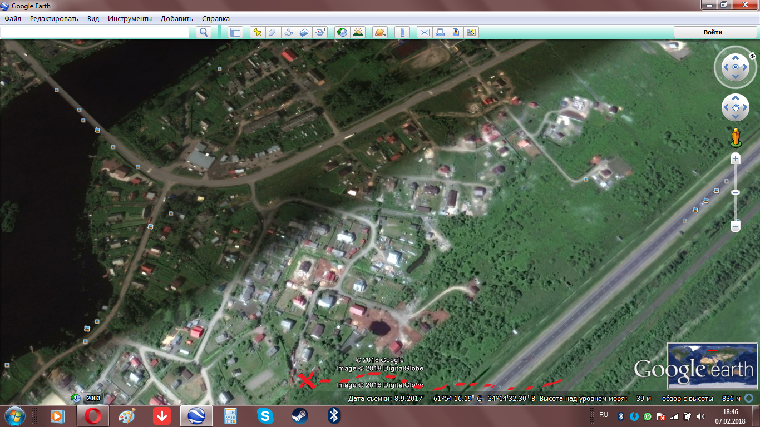760x427 pixels.
Task: Open the Добавить menu
Action: point(176,18)
